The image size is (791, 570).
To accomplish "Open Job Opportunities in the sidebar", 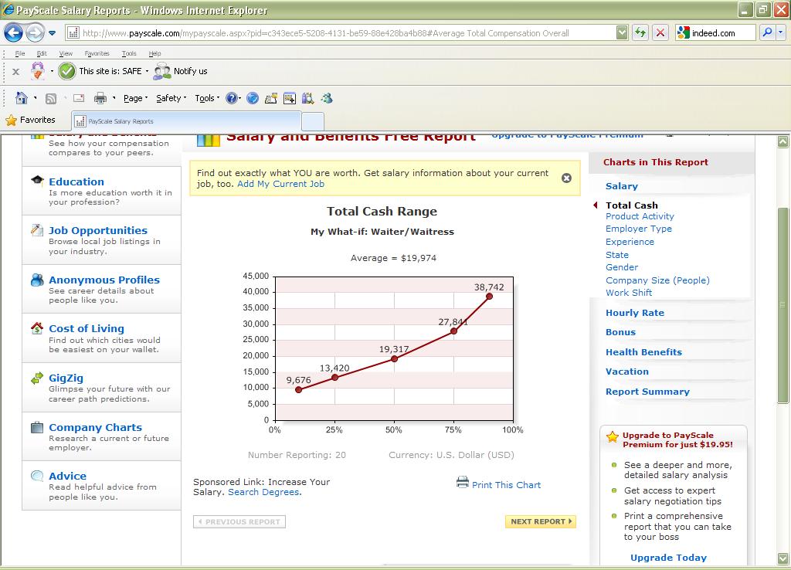I will 98,230.
